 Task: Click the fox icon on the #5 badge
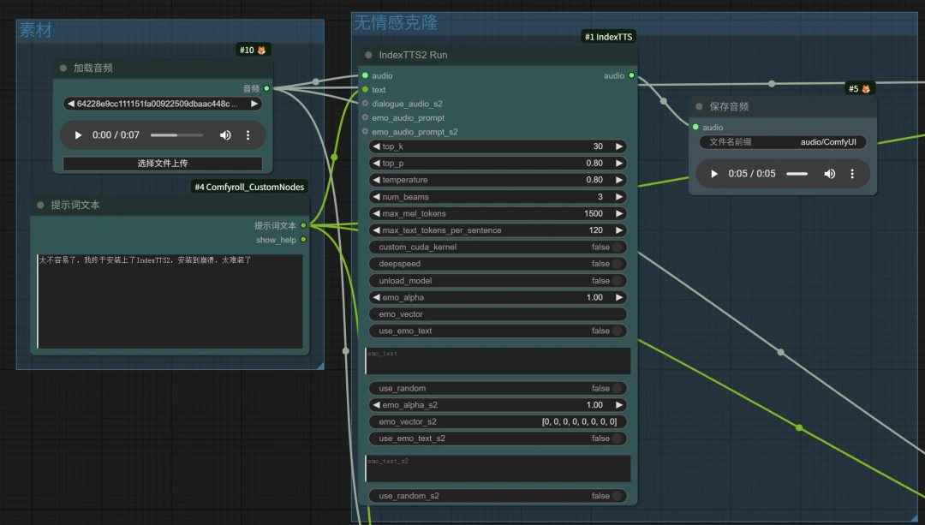(x=865, y=89)
